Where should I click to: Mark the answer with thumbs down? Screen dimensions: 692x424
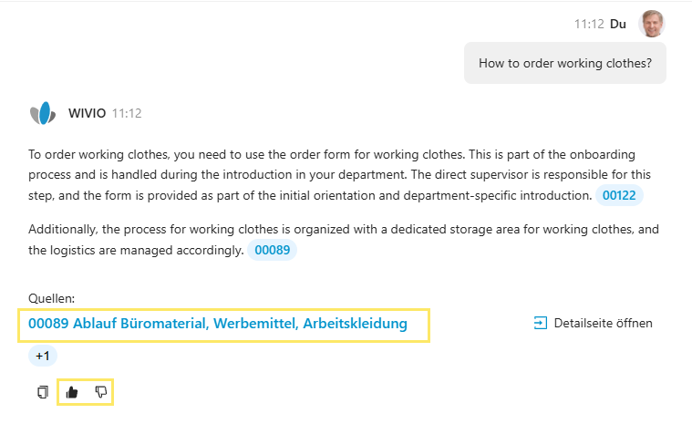(100, 392)
